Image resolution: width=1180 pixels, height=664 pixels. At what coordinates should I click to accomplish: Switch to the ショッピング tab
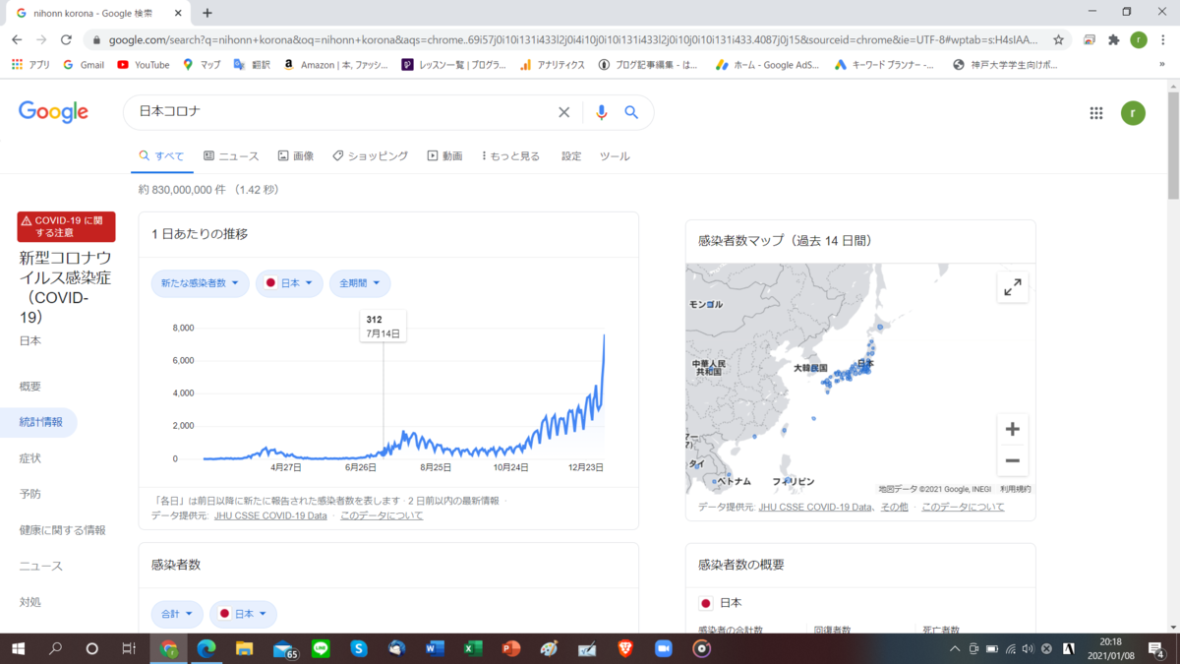click(x=370, y=156)
